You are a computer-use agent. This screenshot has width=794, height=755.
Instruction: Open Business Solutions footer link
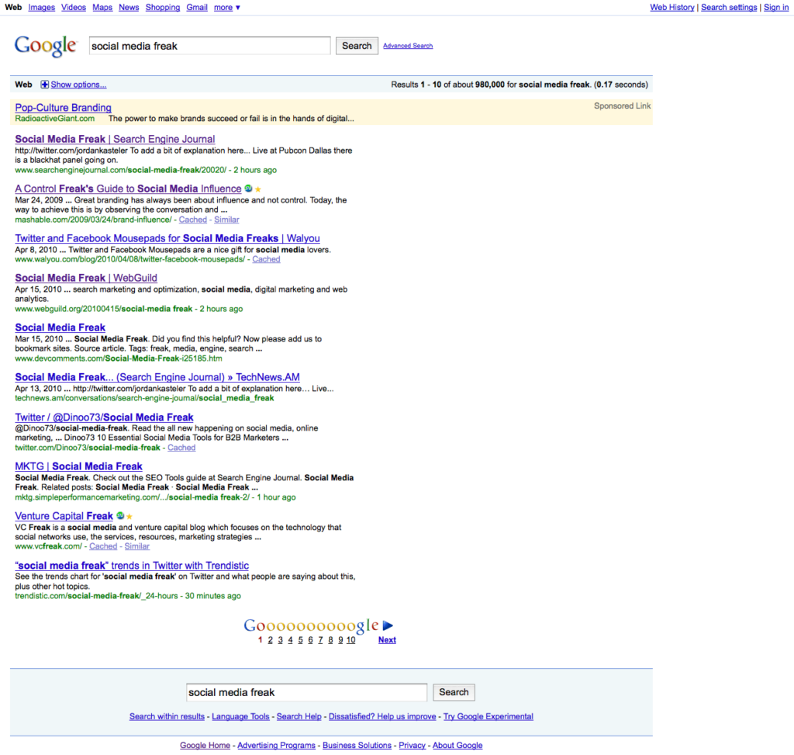[x=357, y=746]
